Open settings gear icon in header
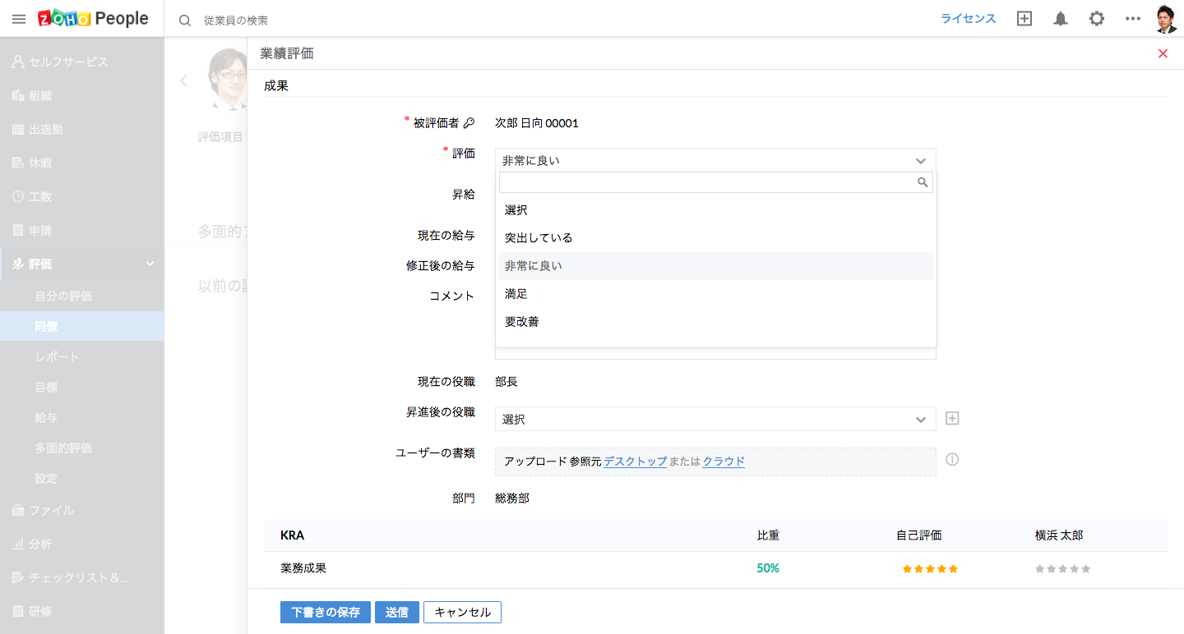The width and height of the screenshot is (1184, 634). [1097, 19]
